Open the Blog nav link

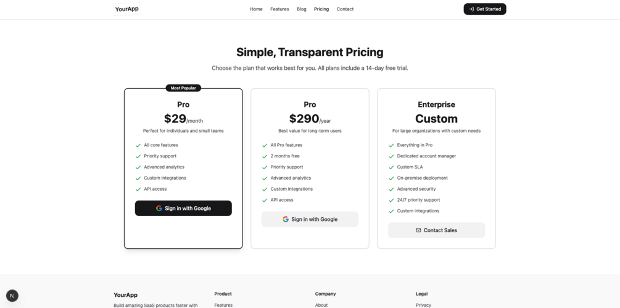[x=301, y=9]
